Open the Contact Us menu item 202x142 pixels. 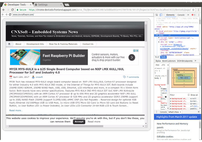(x=88, y=44)
